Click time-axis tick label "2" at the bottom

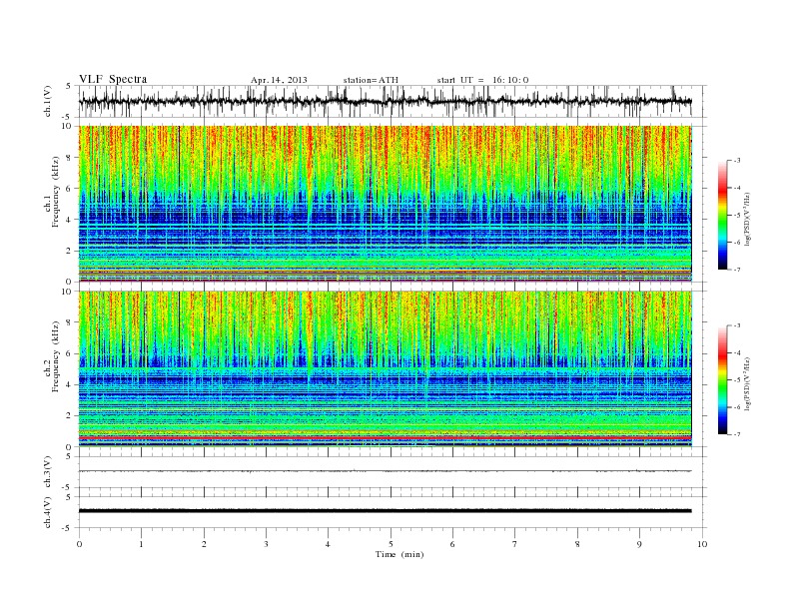click(204, 544)
